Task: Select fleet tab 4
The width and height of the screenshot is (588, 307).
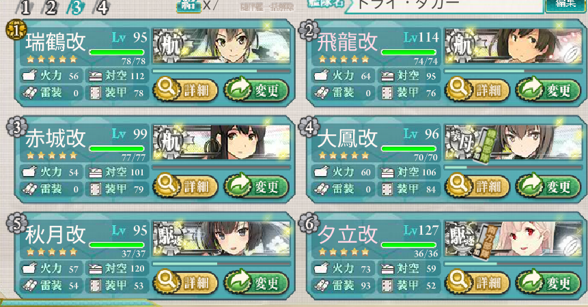Action: pos(102,8)
